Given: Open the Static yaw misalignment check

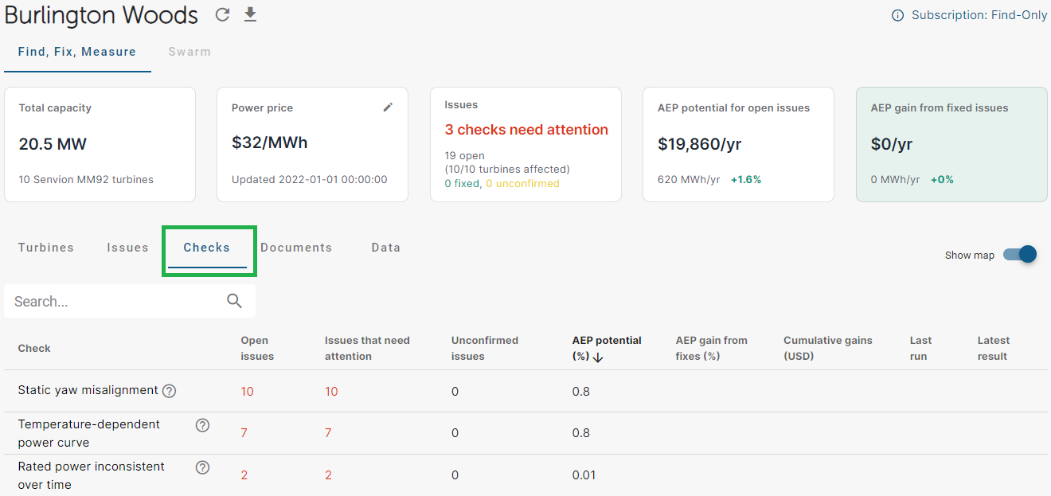Looking at the screenshot, I should (88, 390).
